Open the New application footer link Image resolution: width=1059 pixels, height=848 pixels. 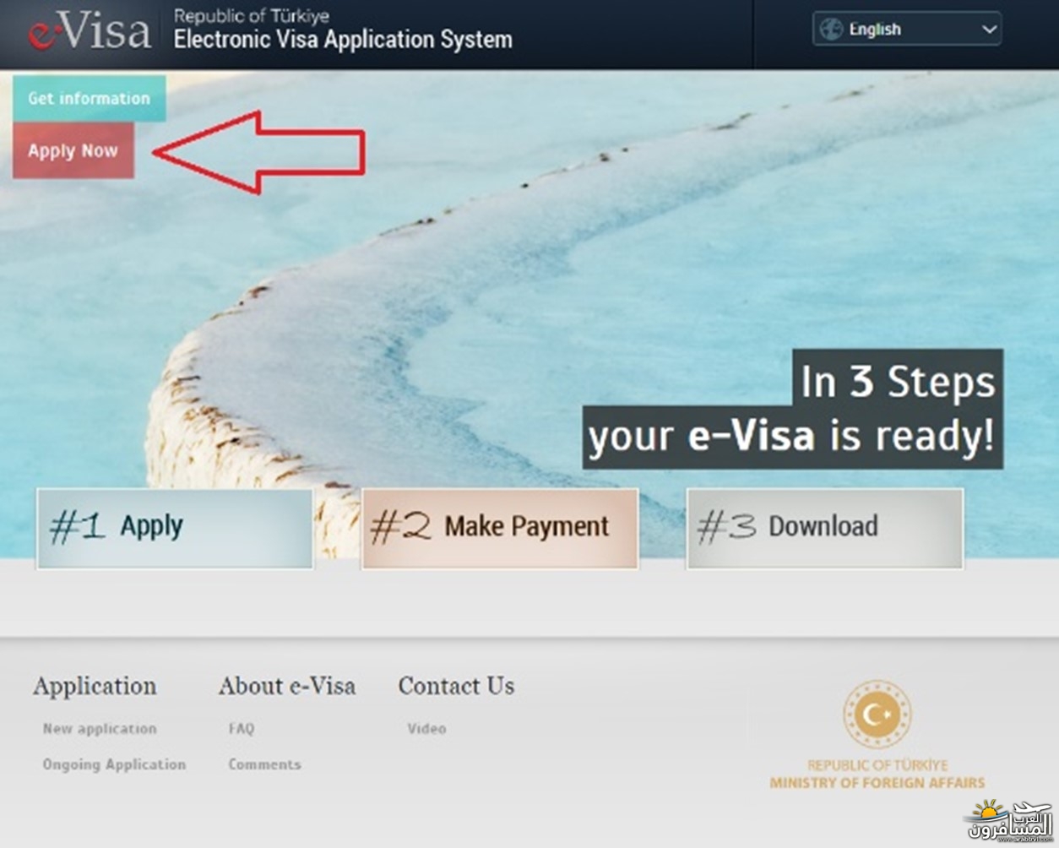click(100, 728)
